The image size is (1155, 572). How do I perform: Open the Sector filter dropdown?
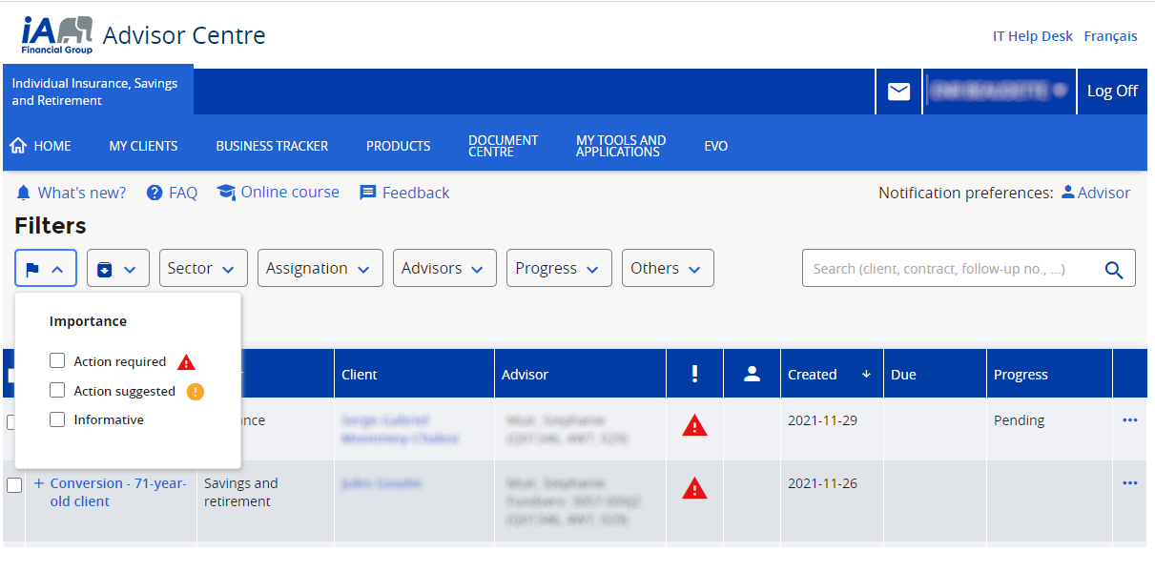pyautogui.click(x=203, y=269)
